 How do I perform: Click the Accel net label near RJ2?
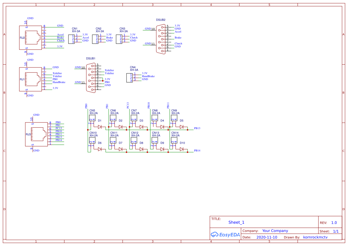[60, 35]
